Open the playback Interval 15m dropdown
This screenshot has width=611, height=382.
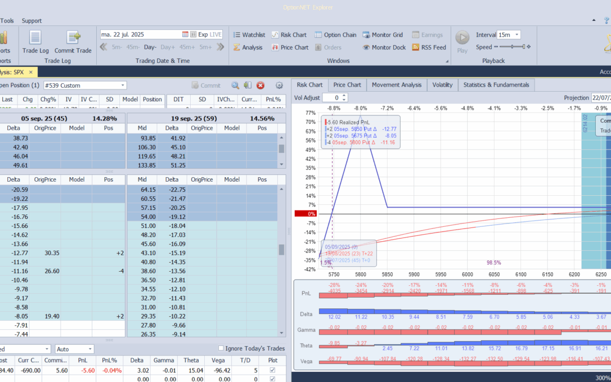(517, 35)
